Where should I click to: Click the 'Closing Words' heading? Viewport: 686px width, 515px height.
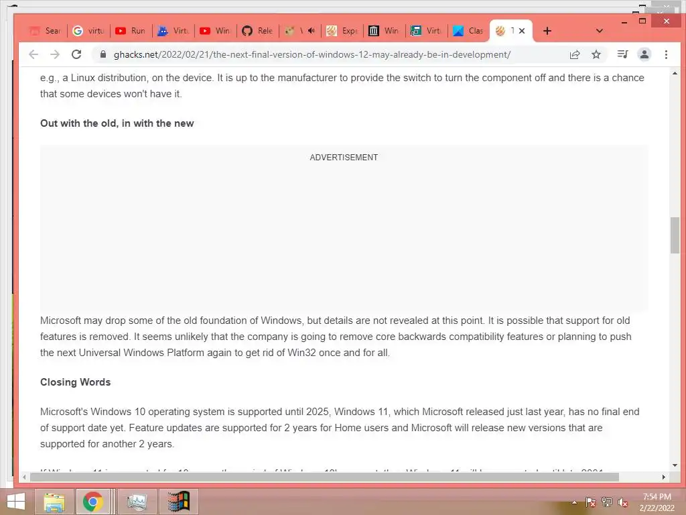[x=75, y=382]
